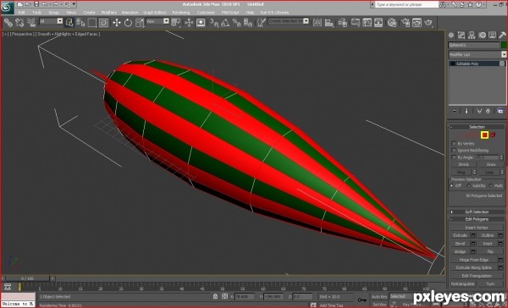Switch to Hierarchy command panel tab
The width and height of the screenshot is (508, 308).
pos(472,35)
